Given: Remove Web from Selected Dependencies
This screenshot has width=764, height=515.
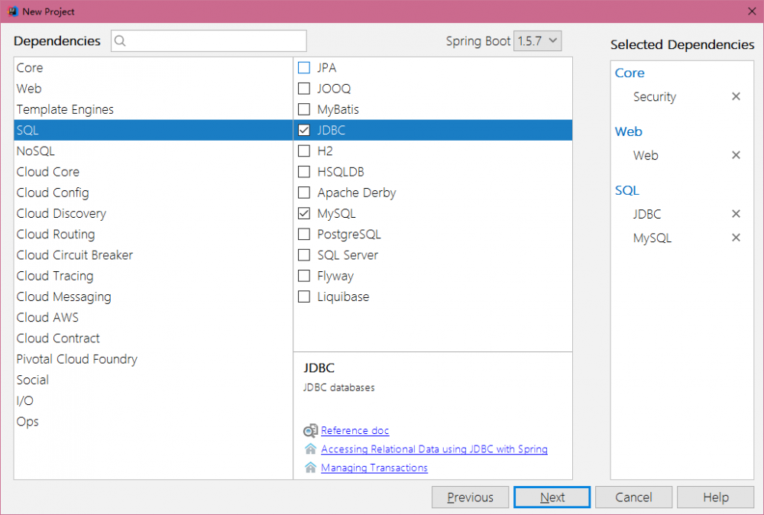Looking at the screenshot, I should pyautogui.click(x=736, y=155).
